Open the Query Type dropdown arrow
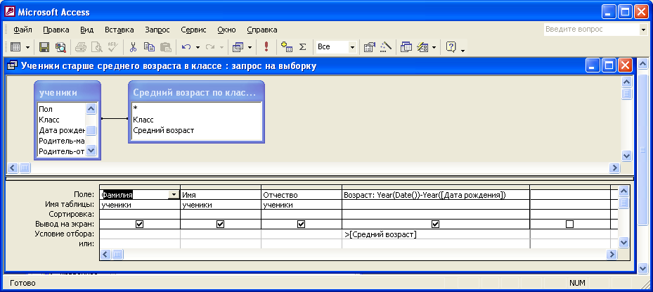The width and height of the screenshot is (653, 292). point(250,48)
